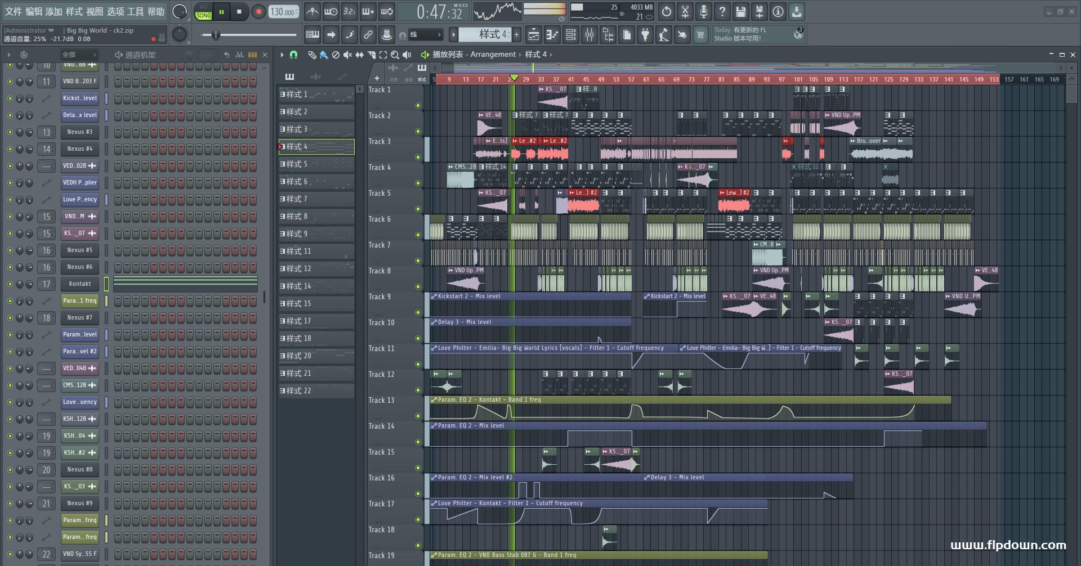Add new pattern with plus button
This screenshot has height=566, width=1081.
[516, 35]
